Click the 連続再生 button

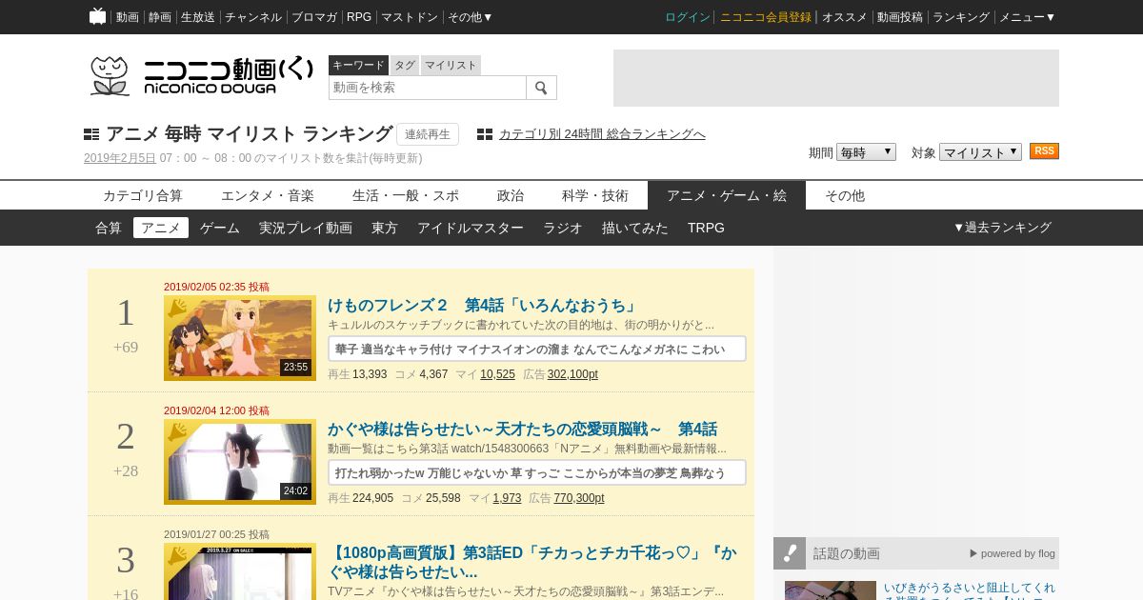click(x=428, y=134)
